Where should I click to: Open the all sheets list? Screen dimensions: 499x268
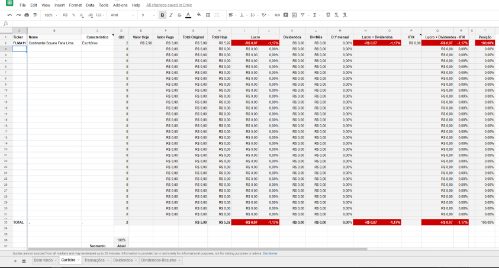[24, 261]
